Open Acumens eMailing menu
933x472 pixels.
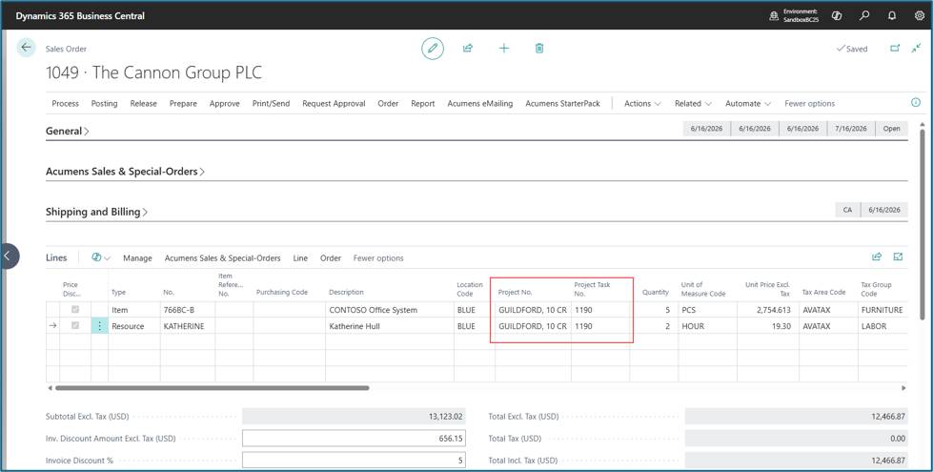click(480, 104)
